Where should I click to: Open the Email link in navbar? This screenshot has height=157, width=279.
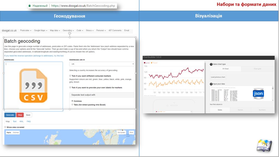127,30
